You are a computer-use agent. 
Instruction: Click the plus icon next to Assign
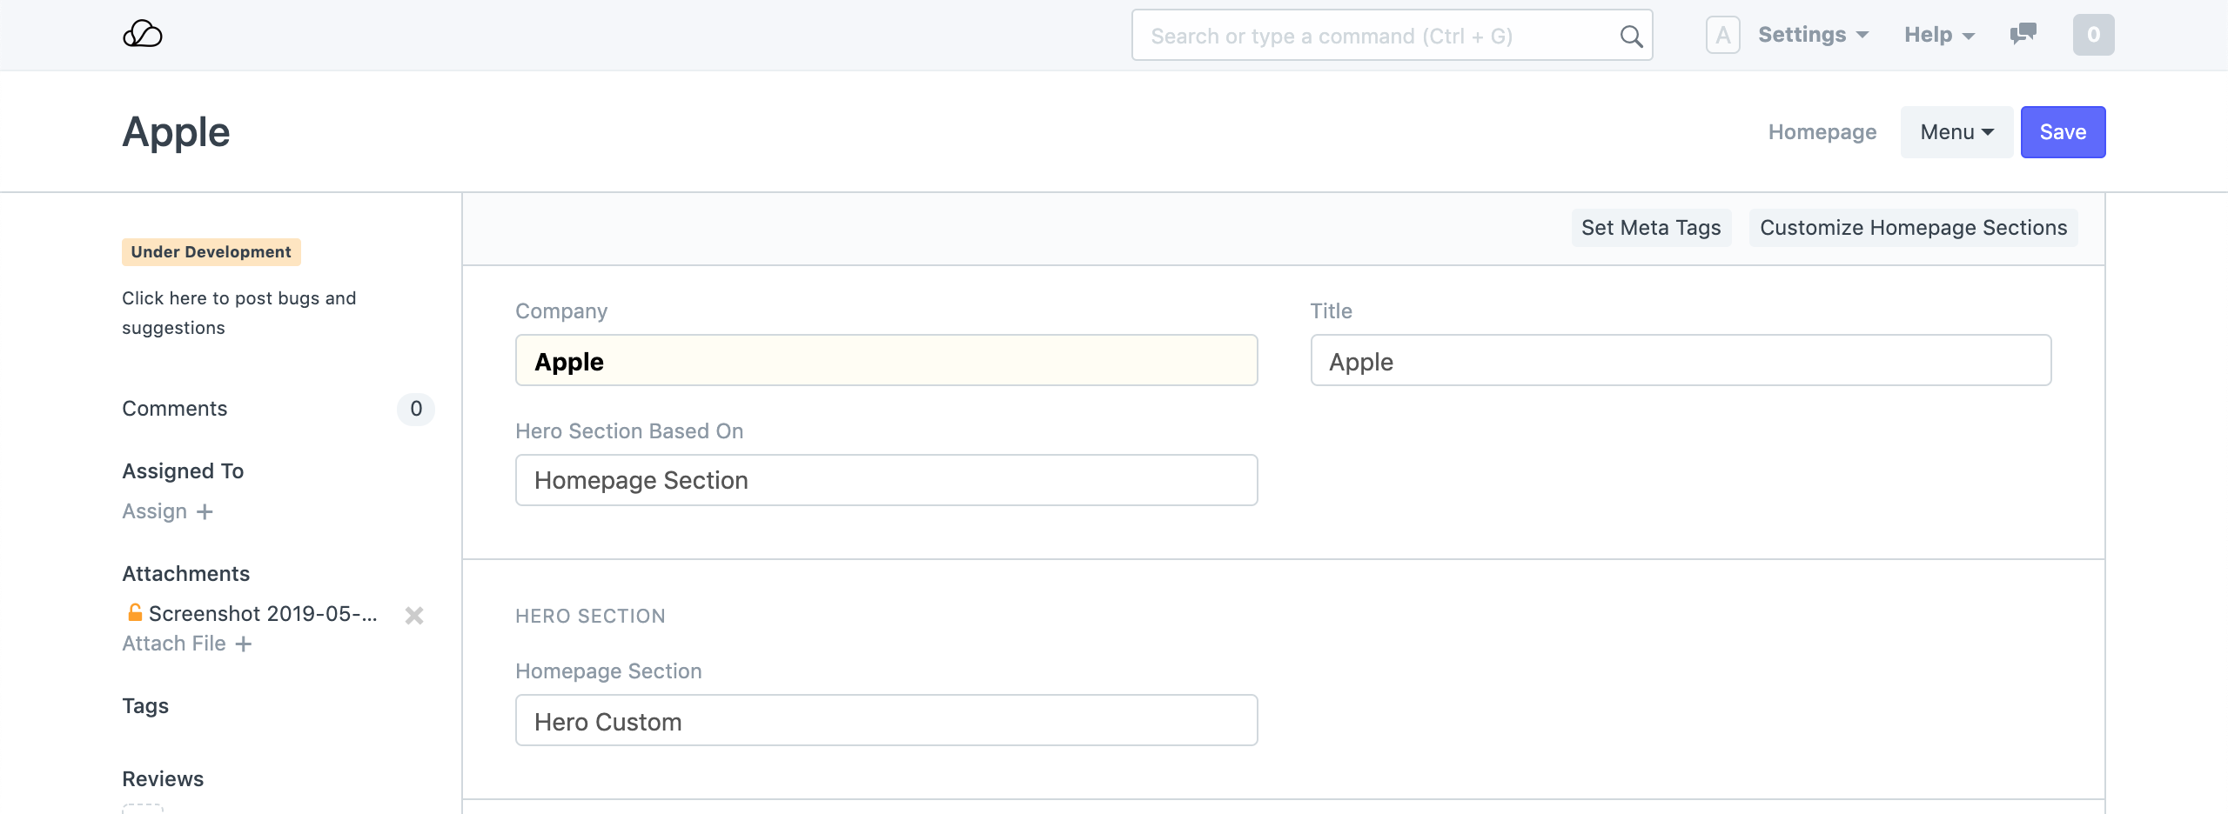[205, 512]
